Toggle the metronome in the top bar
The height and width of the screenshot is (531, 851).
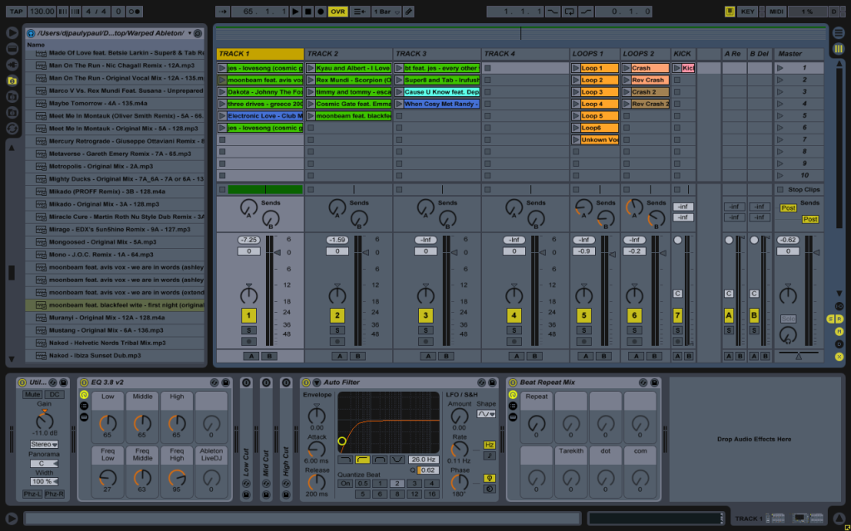point(133,12)
